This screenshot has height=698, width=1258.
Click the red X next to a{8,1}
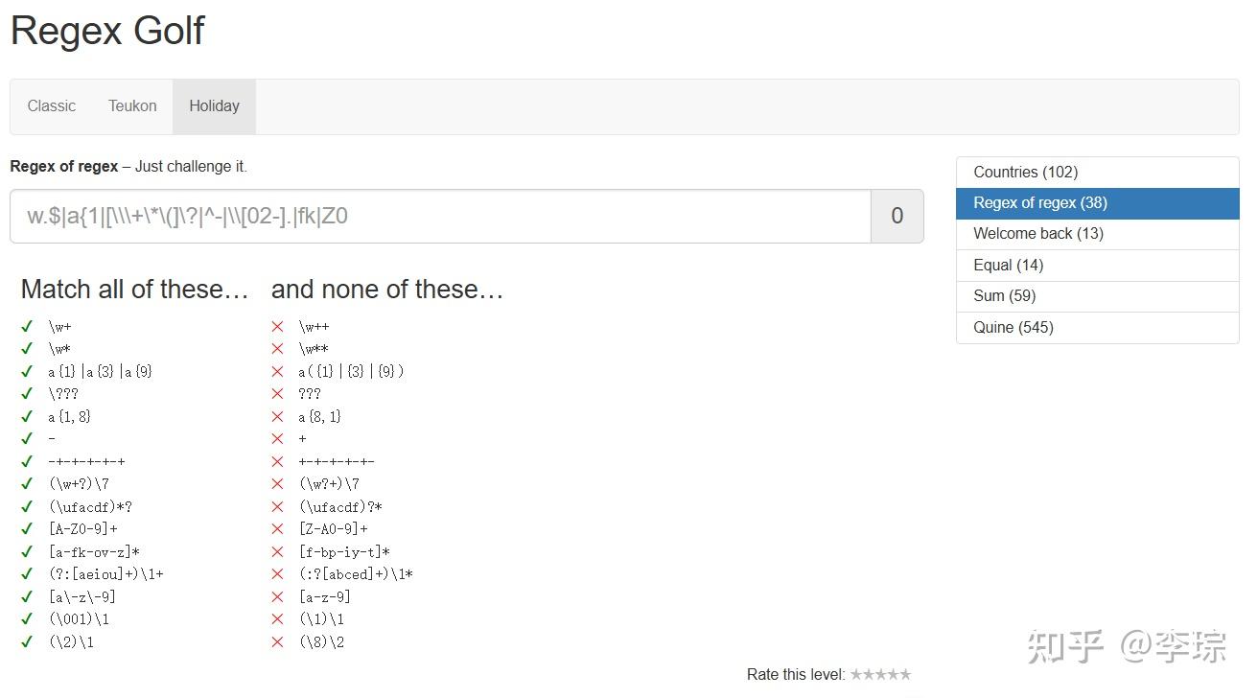[278, 416]
